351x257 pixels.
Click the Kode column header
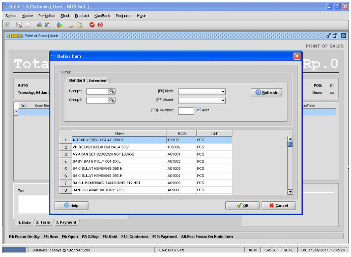click(182, 133)
